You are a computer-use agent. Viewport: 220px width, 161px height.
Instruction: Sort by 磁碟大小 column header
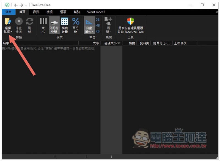(111, 43)
